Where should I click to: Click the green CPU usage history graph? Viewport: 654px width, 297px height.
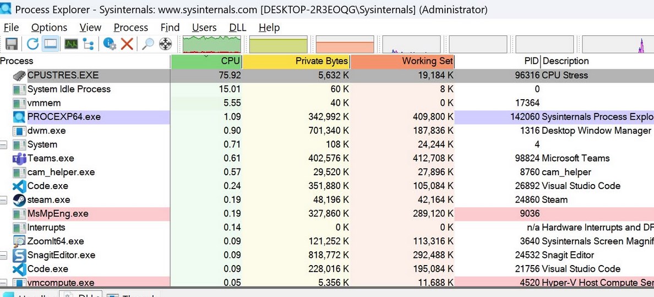(212, 44)
